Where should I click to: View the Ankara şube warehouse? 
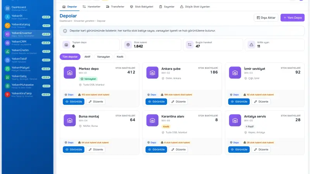[156, 102]
